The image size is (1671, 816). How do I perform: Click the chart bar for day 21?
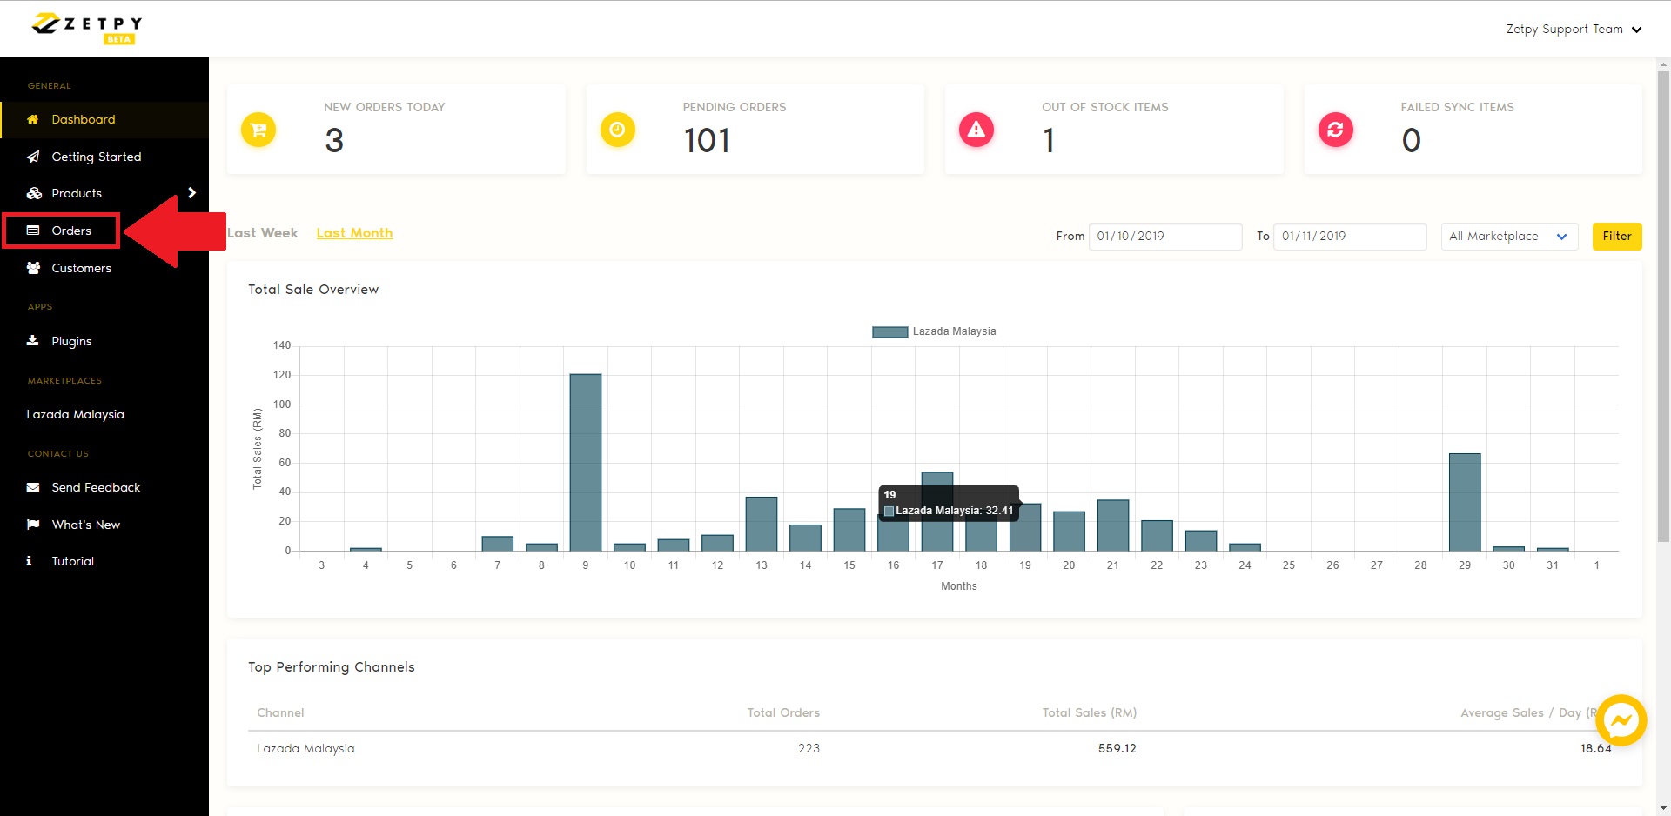tap(1113, 525)
